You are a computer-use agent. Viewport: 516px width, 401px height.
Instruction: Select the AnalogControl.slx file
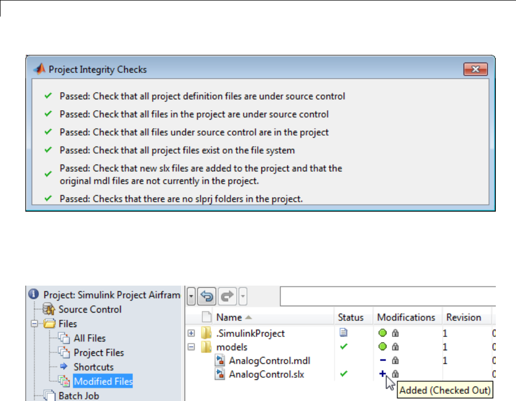[x=267, y=375]
